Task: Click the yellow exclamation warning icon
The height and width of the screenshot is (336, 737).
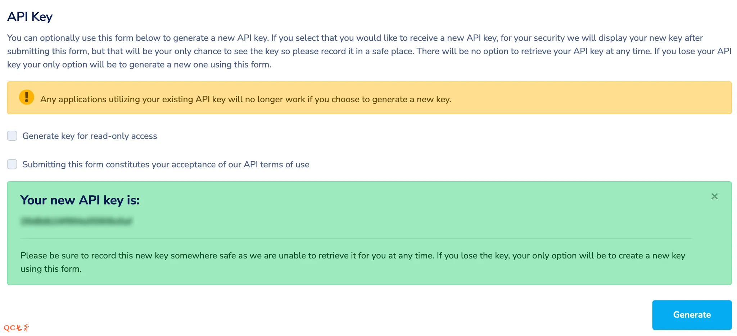Action: (x=26, y=97)
